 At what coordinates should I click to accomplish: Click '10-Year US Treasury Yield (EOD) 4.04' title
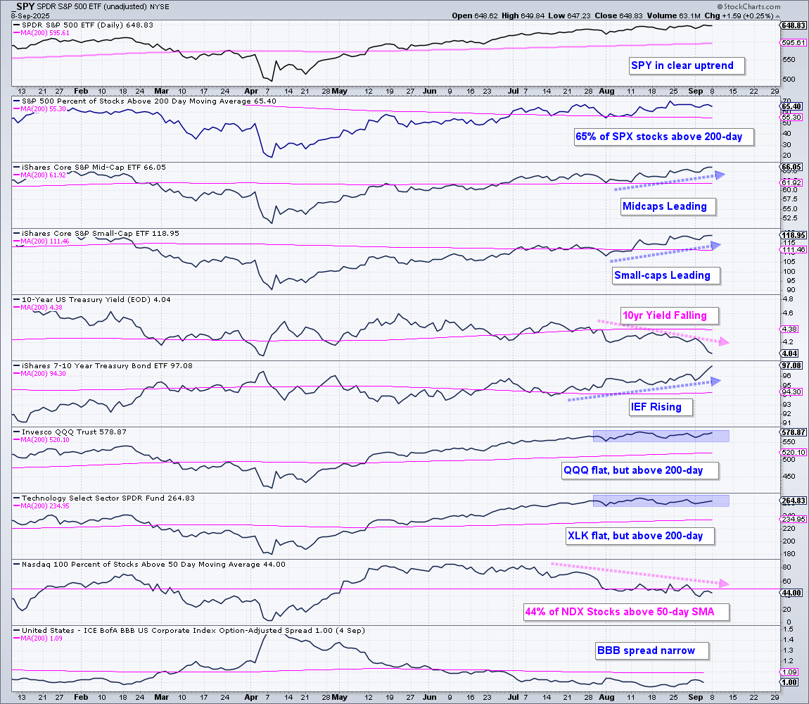click(x=96, y=300)
